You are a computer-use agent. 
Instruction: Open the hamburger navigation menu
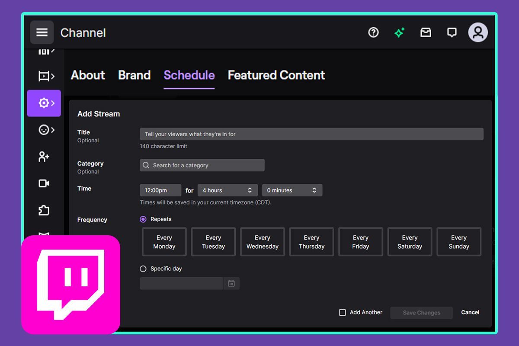(42, 32)
